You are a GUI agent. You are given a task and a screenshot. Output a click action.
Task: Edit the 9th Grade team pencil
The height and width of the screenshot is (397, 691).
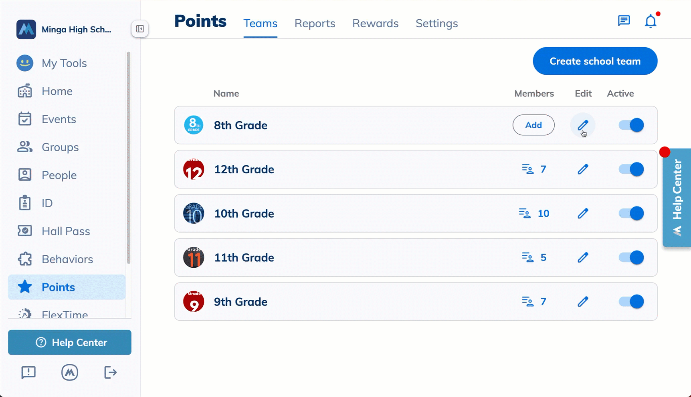coord(583,302)
